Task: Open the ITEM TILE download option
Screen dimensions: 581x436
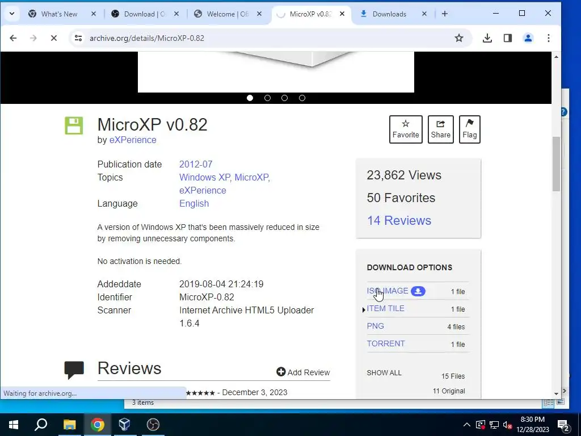Action: (x=385, y=308)
